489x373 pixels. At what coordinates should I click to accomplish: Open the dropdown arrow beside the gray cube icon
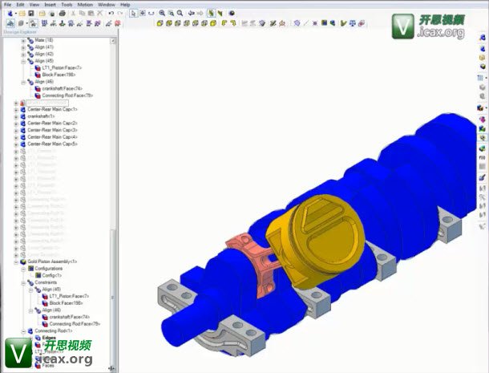(26, 23)
